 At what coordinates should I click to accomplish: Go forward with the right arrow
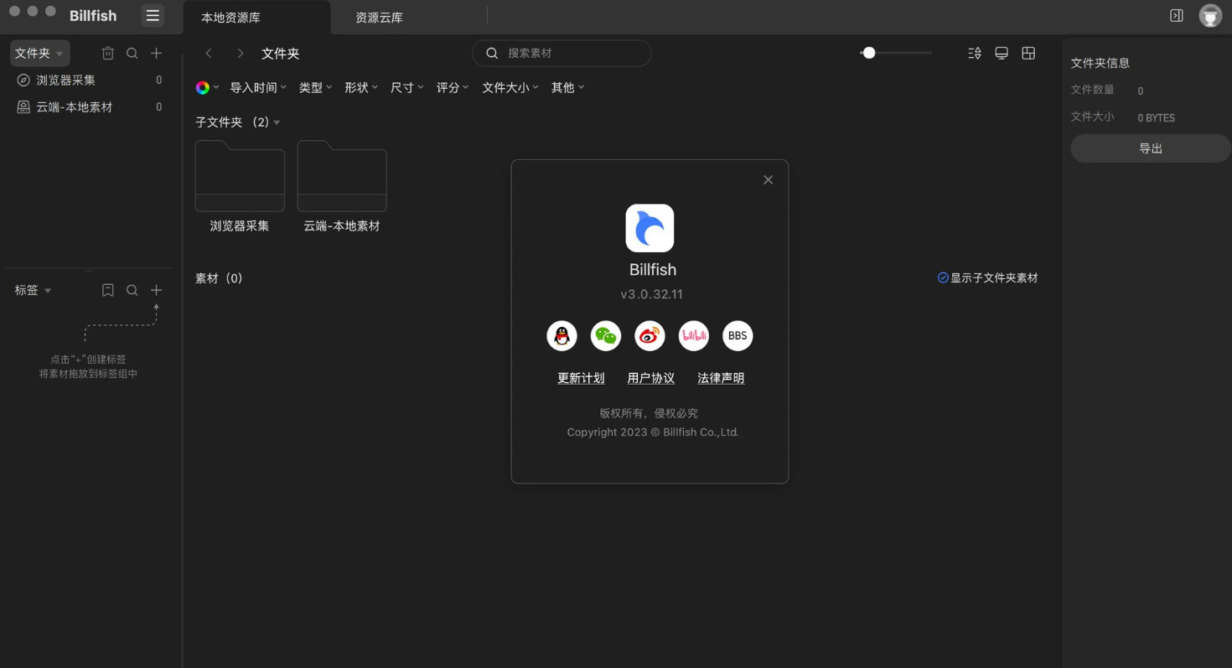(x=241, y=53)
